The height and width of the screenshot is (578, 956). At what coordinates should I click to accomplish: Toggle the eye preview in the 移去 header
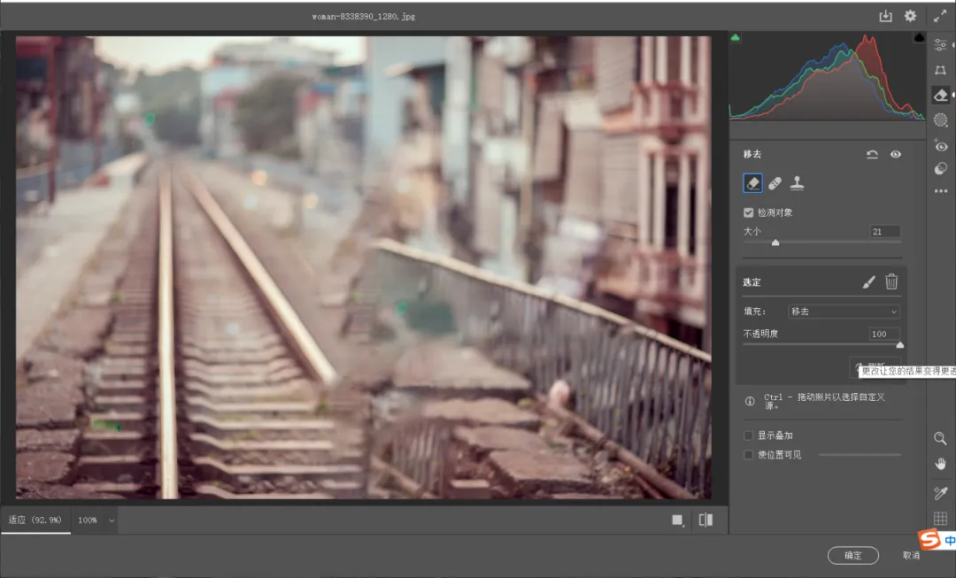click(x=896, y=154)
